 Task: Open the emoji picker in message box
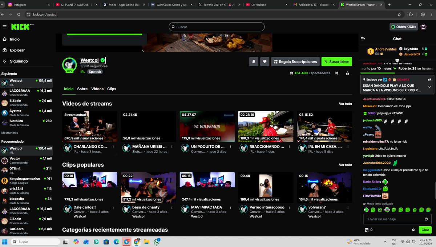426,219
